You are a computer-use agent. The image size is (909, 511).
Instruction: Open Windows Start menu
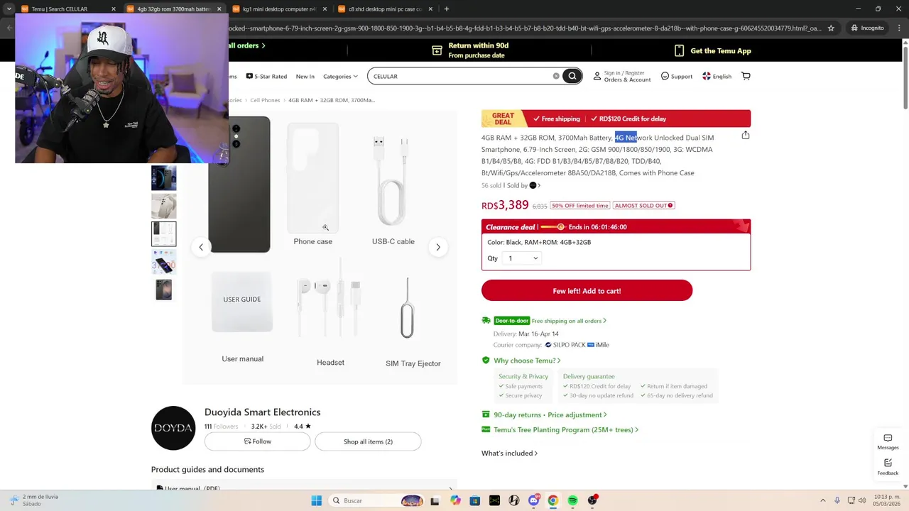click(317, 500)
